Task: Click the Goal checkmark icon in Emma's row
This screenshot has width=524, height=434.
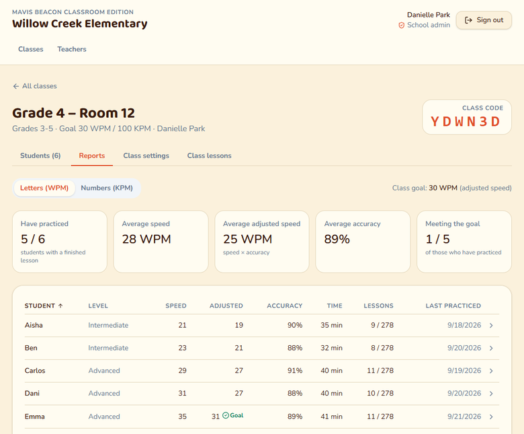Action: [x=226, y=415]
